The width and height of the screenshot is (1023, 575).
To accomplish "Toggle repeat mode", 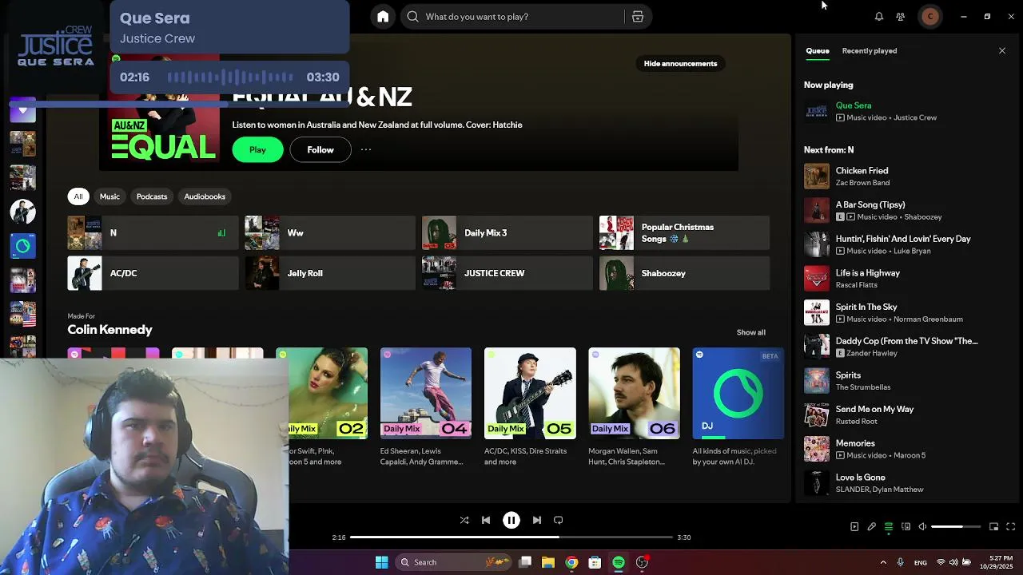I will (x=559, y=520).
